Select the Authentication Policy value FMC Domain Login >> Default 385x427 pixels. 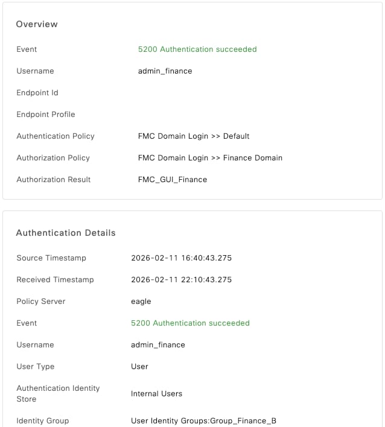click(x=194, y=136)
